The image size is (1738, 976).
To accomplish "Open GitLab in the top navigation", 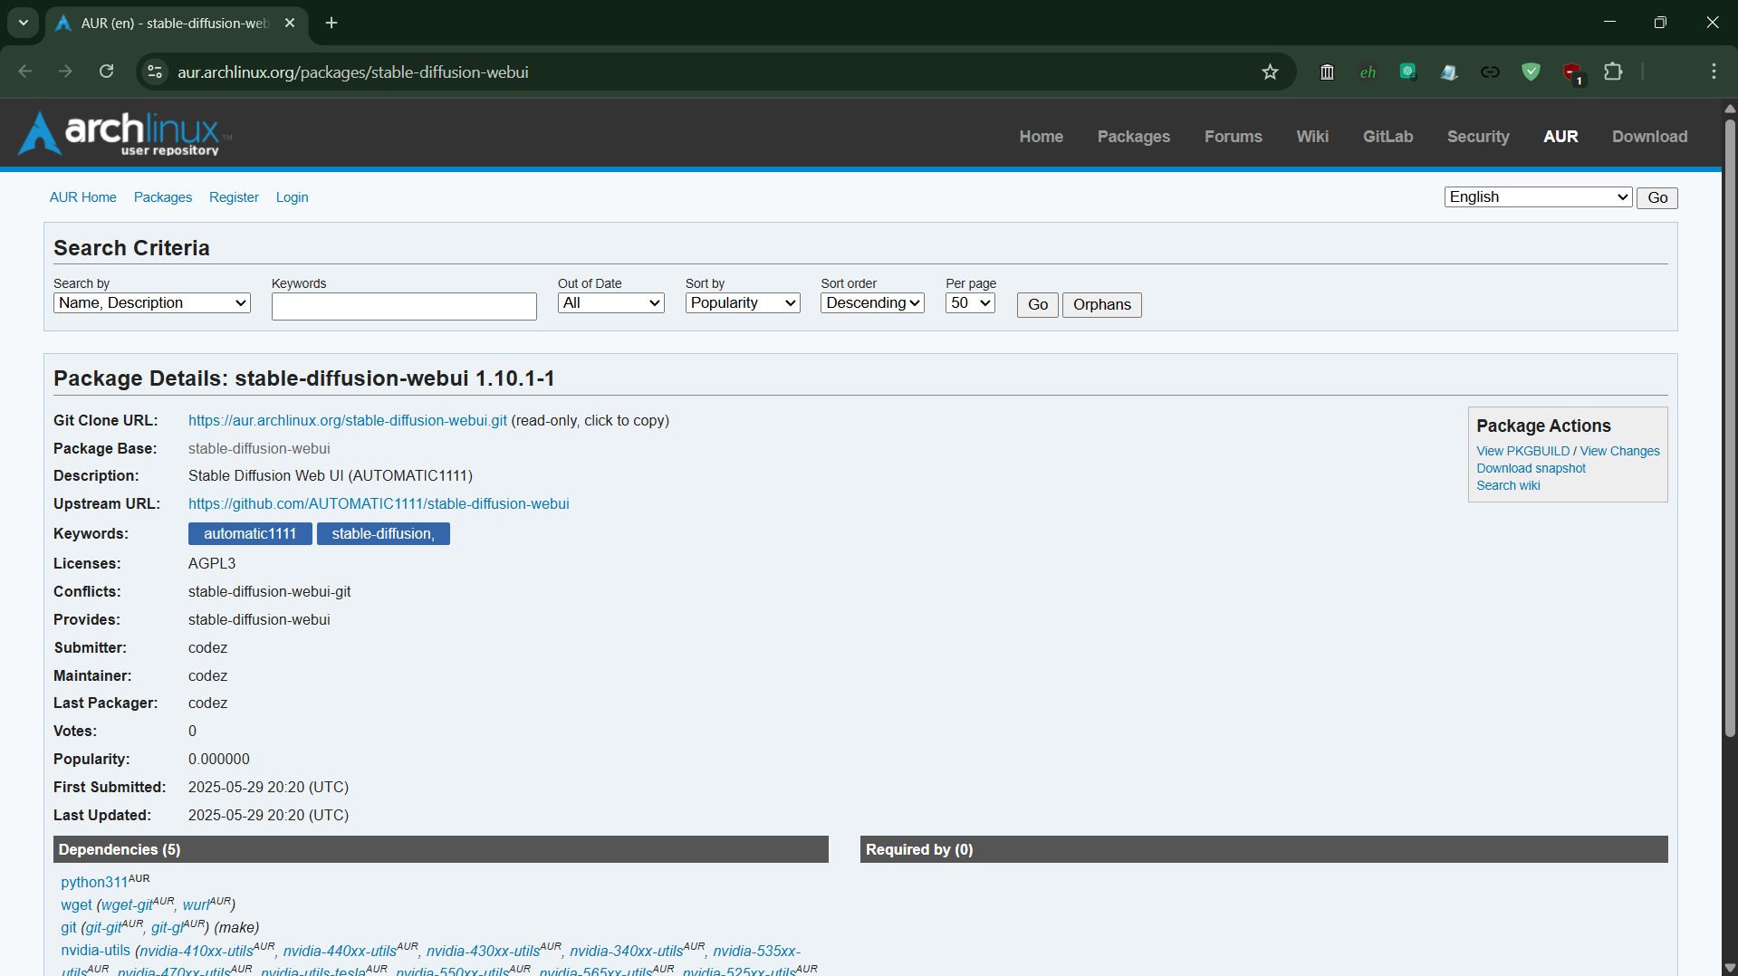I will tap(1388, 136).
